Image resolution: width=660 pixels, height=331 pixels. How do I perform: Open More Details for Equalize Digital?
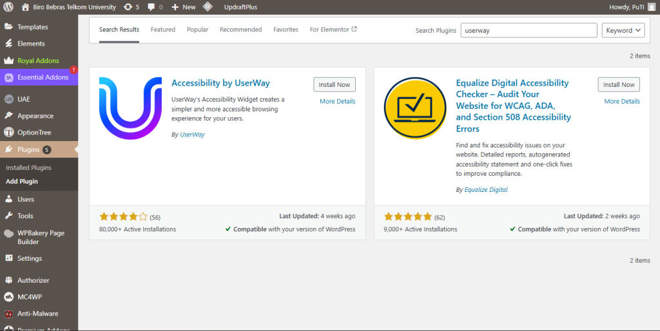tap(622, 101)
